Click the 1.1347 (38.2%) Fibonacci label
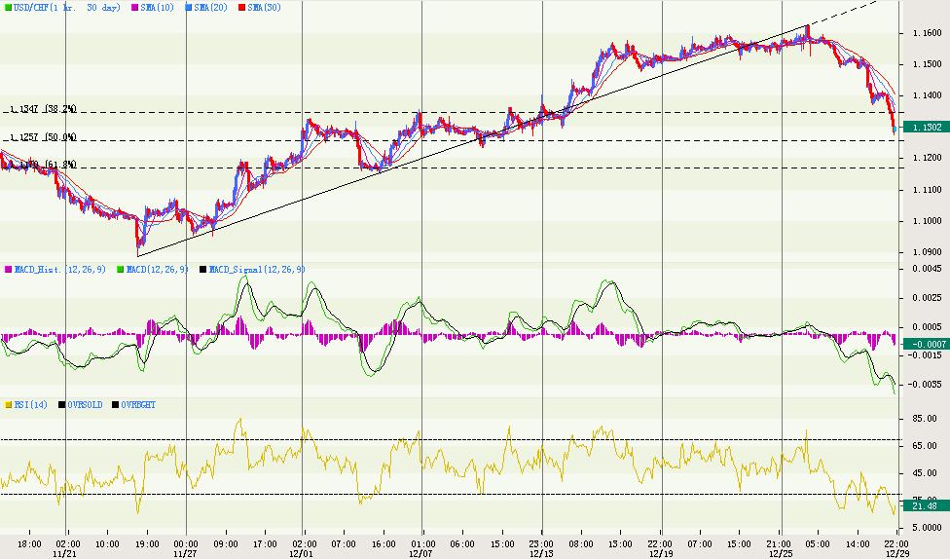The image size is (950, 559). (x=43, y=108)
